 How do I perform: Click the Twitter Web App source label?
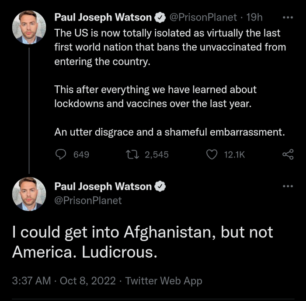(163, 281)
